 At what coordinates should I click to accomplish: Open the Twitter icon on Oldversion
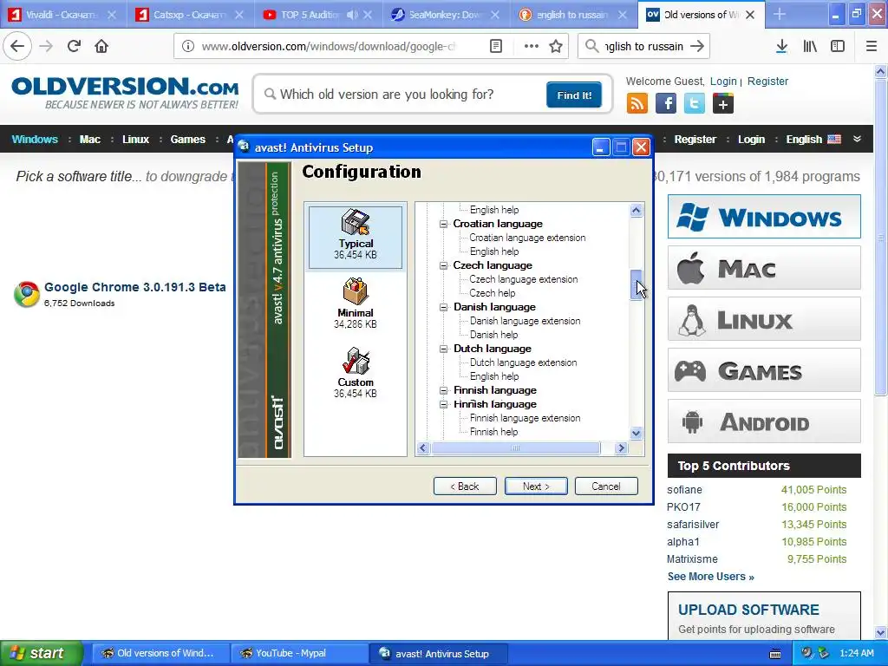pos(695,104)
